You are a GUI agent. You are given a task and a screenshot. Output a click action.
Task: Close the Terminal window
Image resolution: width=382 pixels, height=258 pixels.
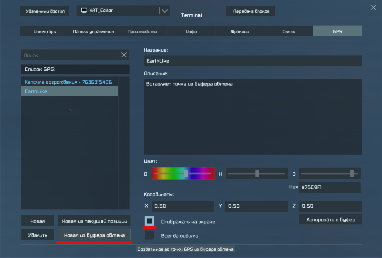tap(373, 8)
